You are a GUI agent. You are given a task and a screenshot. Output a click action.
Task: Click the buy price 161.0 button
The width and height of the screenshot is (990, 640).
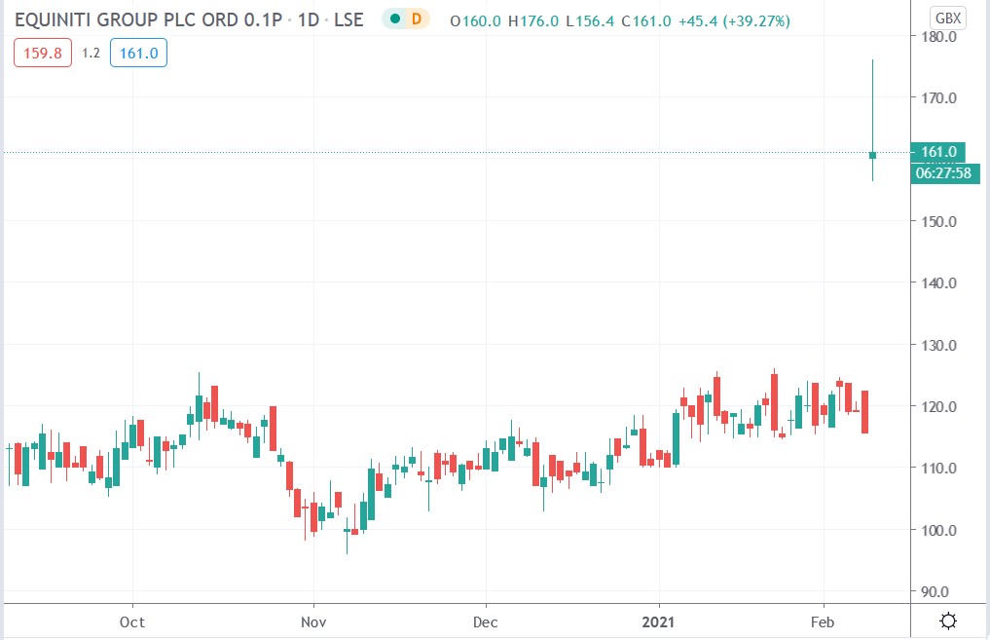pyautogui.click(x=138, y=53)
